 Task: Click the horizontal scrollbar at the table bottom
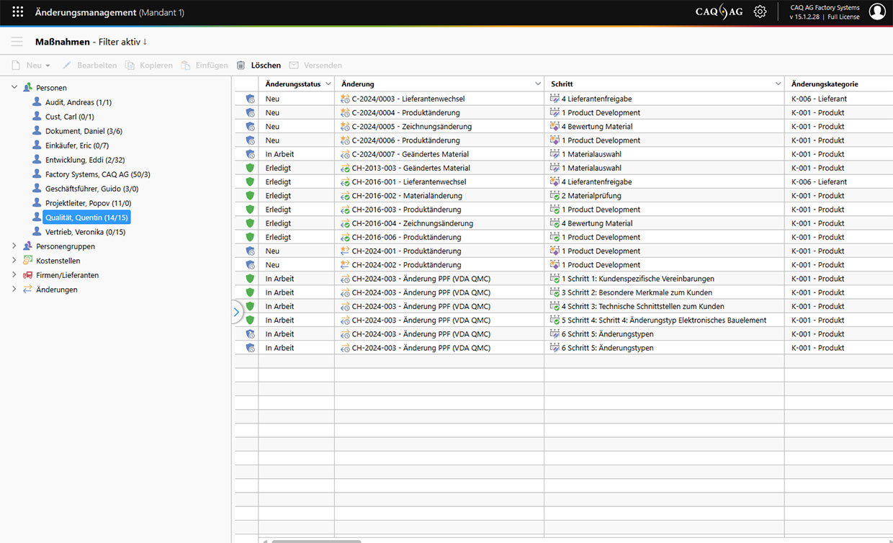click(316, 540)
